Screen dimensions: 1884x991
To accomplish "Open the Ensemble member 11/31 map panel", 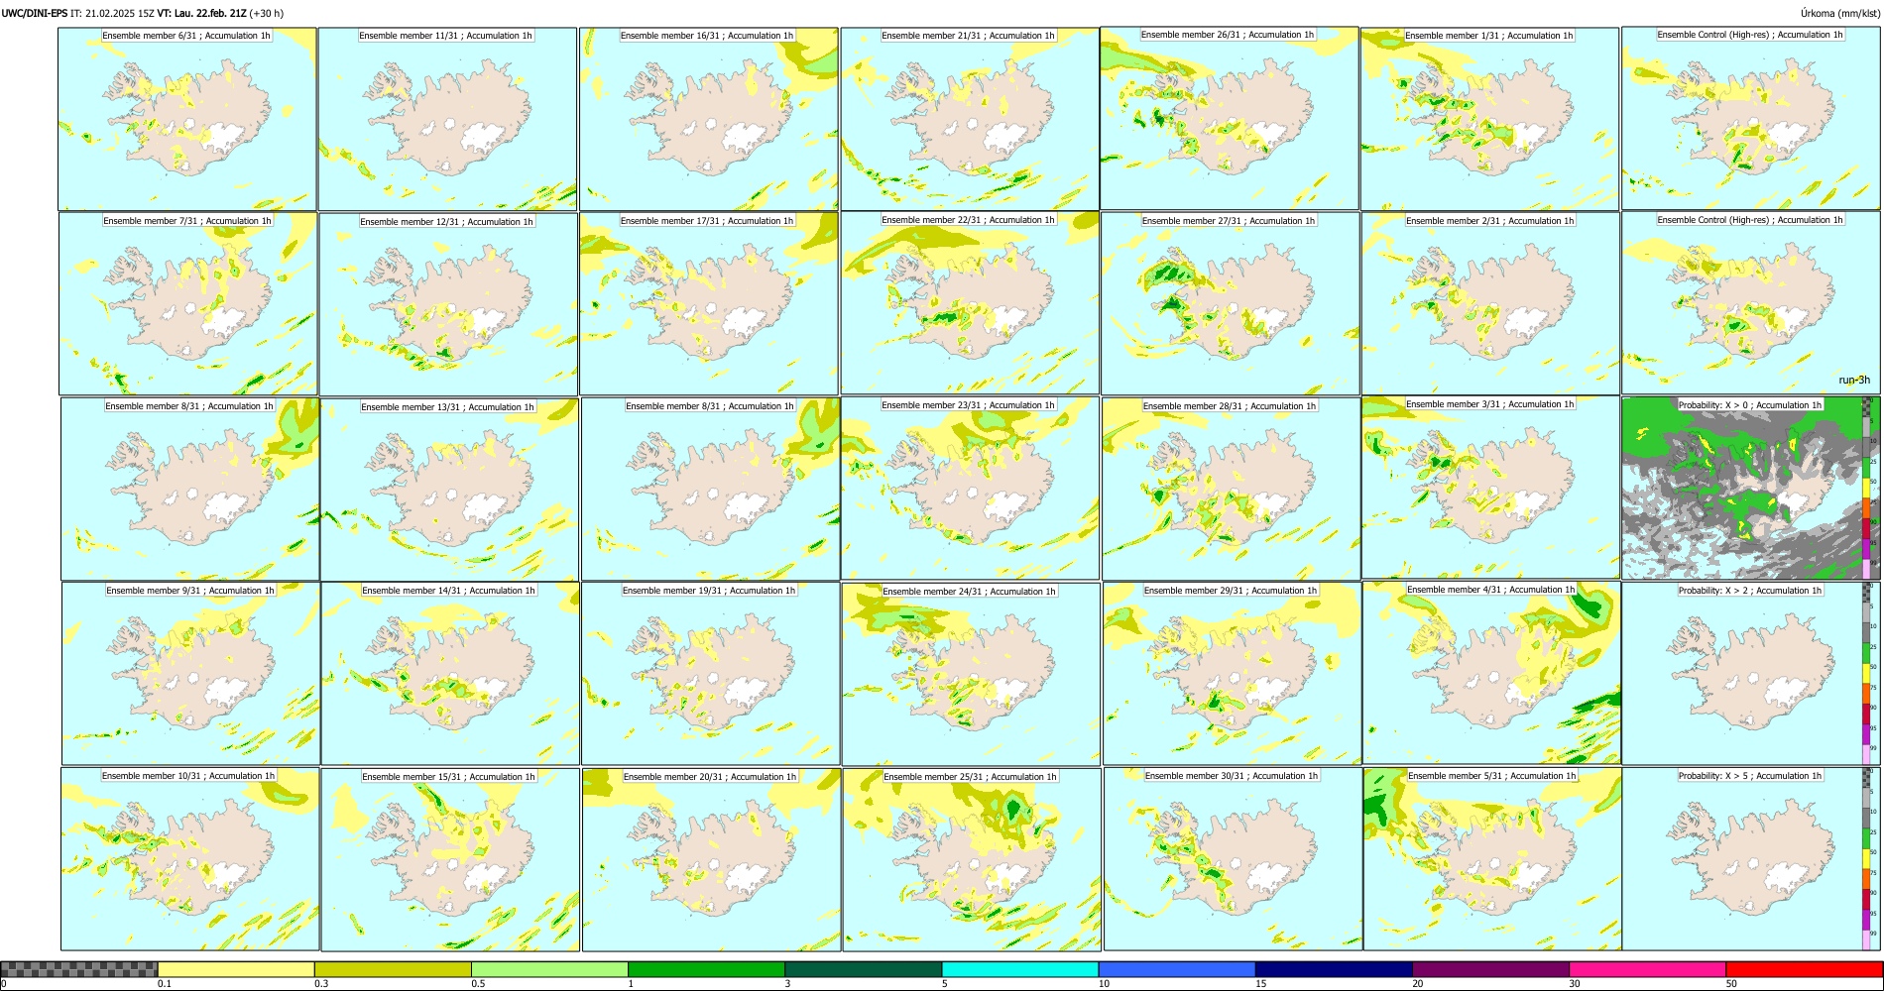I will click(447, 119).
